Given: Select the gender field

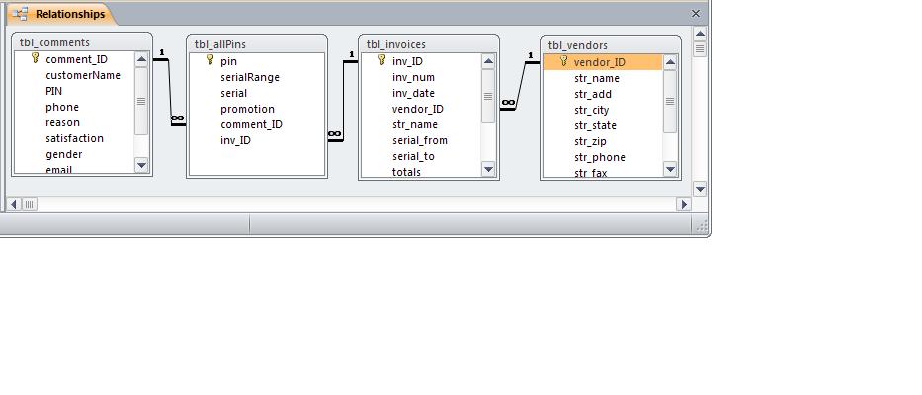Looking at the screenshot, I should (x=64, y=155).
